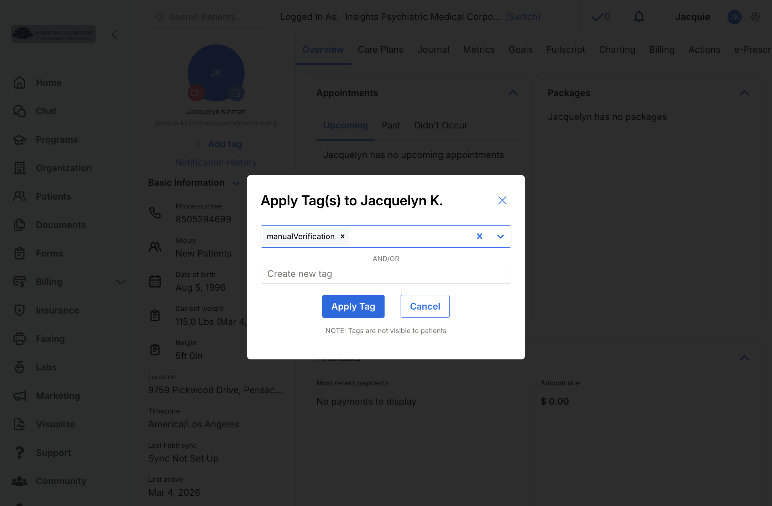The image size is (772, 506).
Task: Expand the Billing sidebar submenu
Action: point(121,282)
